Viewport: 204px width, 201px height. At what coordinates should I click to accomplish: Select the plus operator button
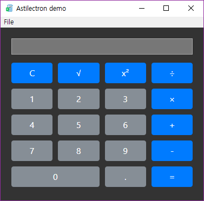172,125
